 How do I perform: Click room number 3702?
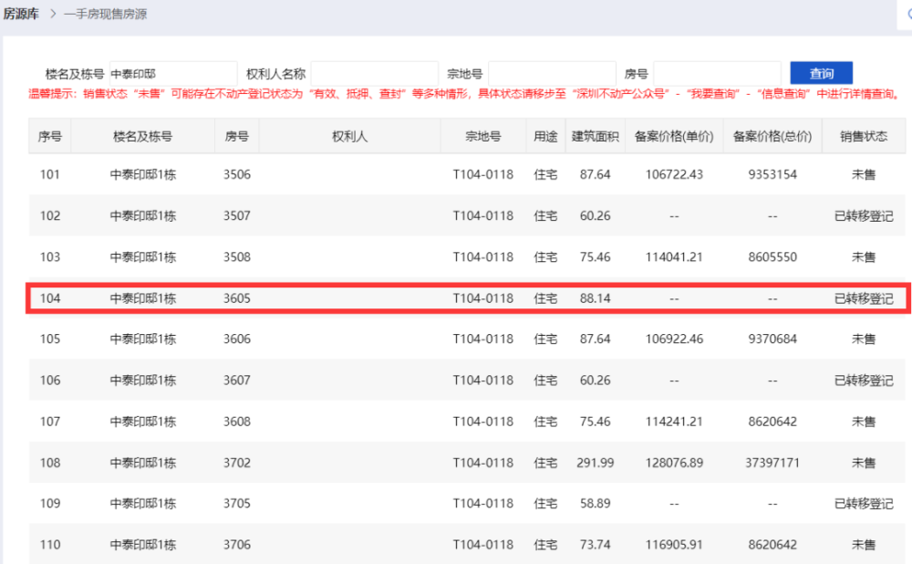tap(237, 463)
